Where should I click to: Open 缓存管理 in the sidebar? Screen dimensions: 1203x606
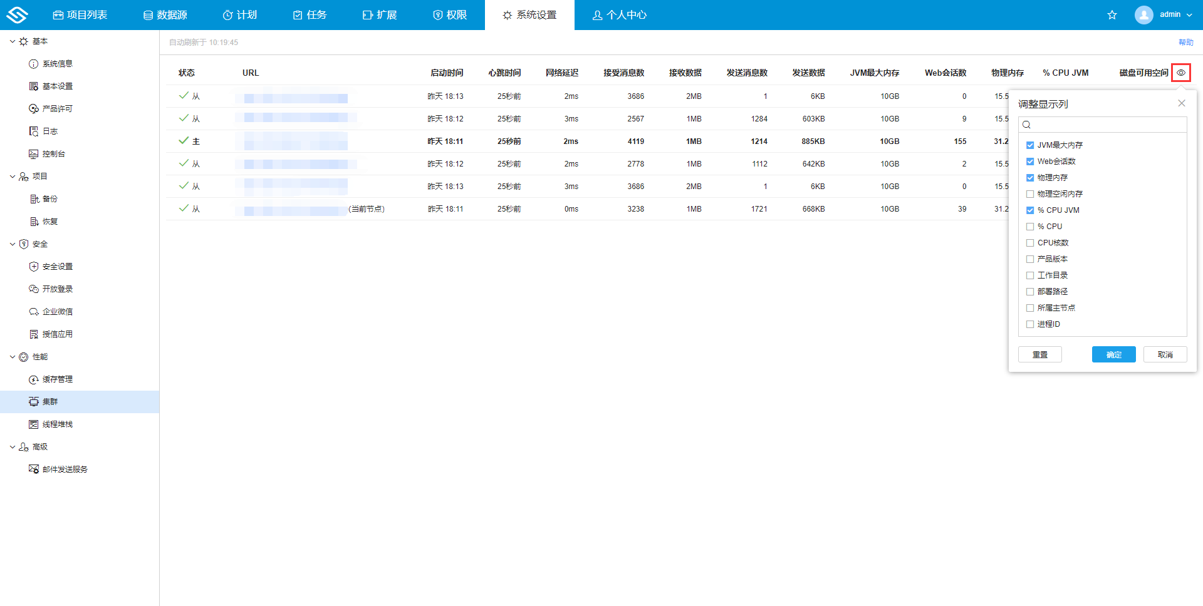[57, 379]
